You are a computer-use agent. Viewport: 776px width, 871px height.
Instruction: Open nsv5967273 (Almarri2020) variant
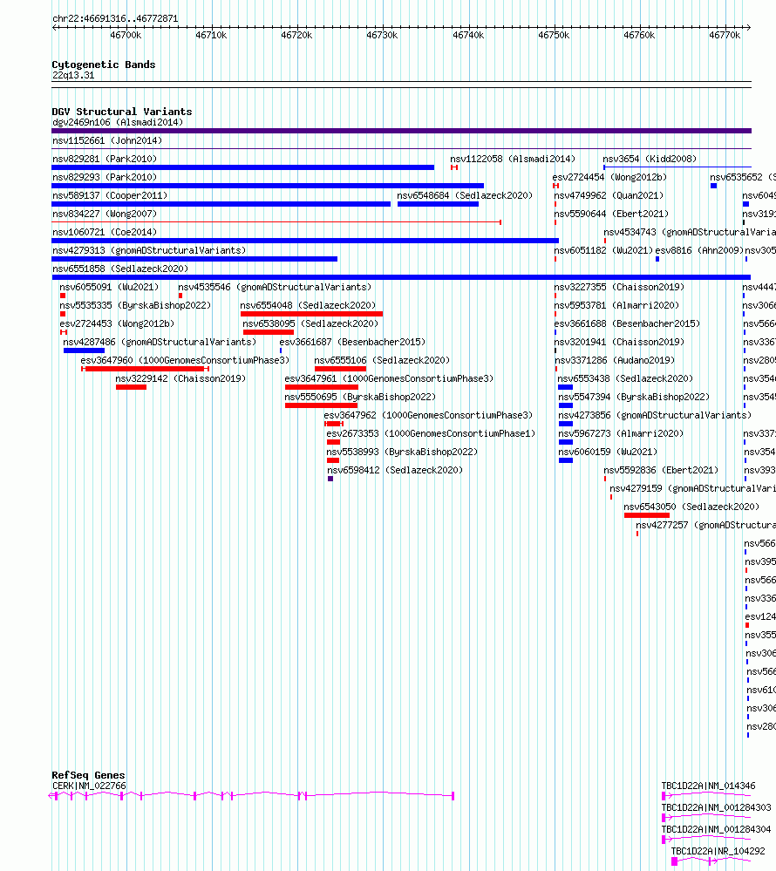[x=621, y=434]
